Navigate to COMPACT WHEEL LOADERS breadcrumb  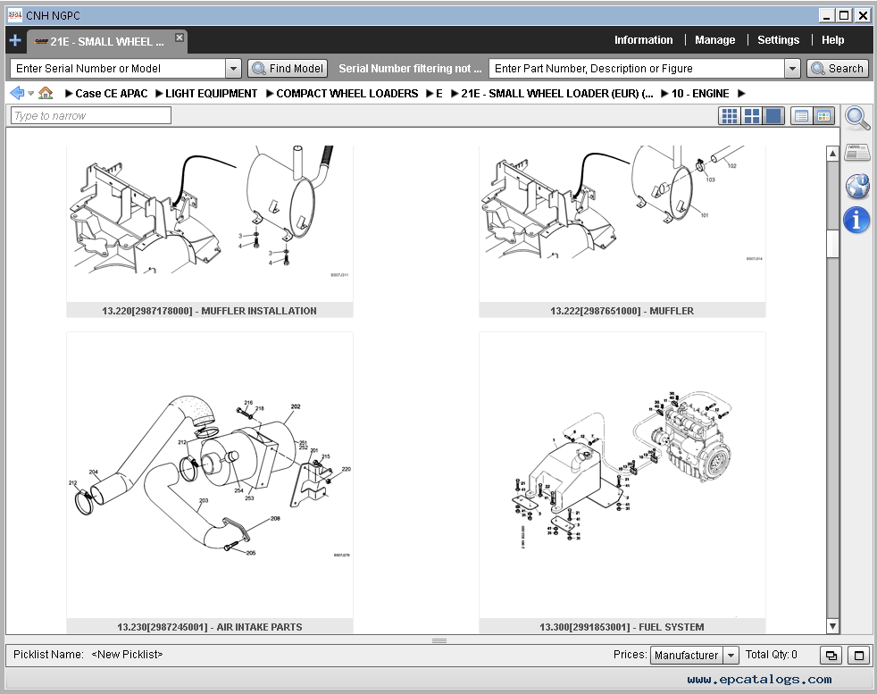(x=347, y=94)
